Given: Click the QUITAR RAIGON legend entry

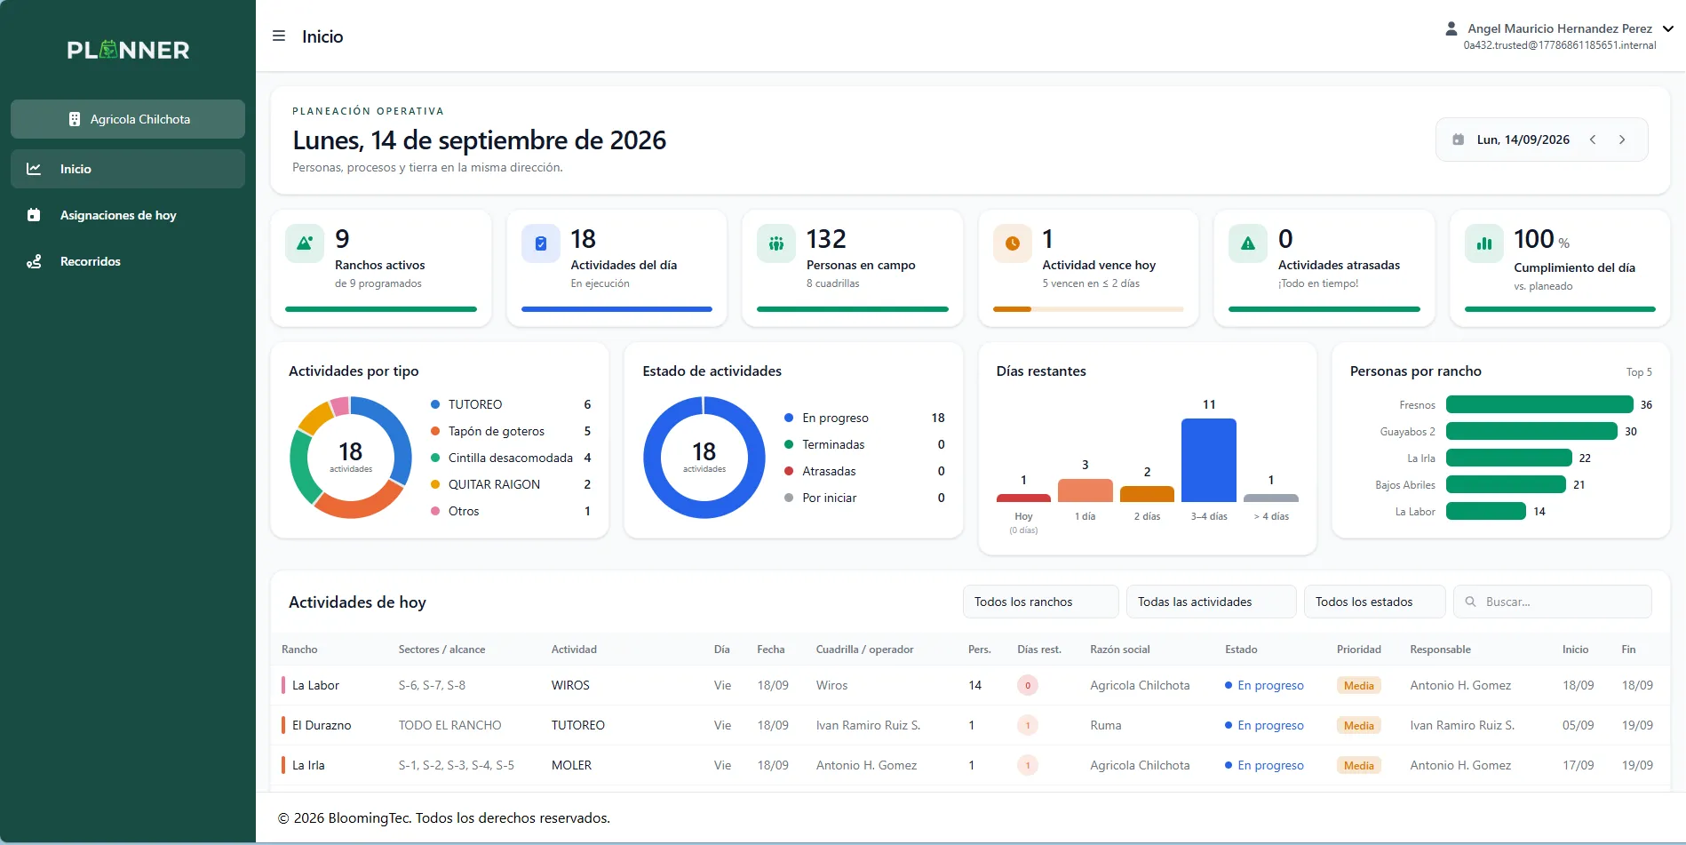Looking at the screenshot, I should tap(511, 484).
